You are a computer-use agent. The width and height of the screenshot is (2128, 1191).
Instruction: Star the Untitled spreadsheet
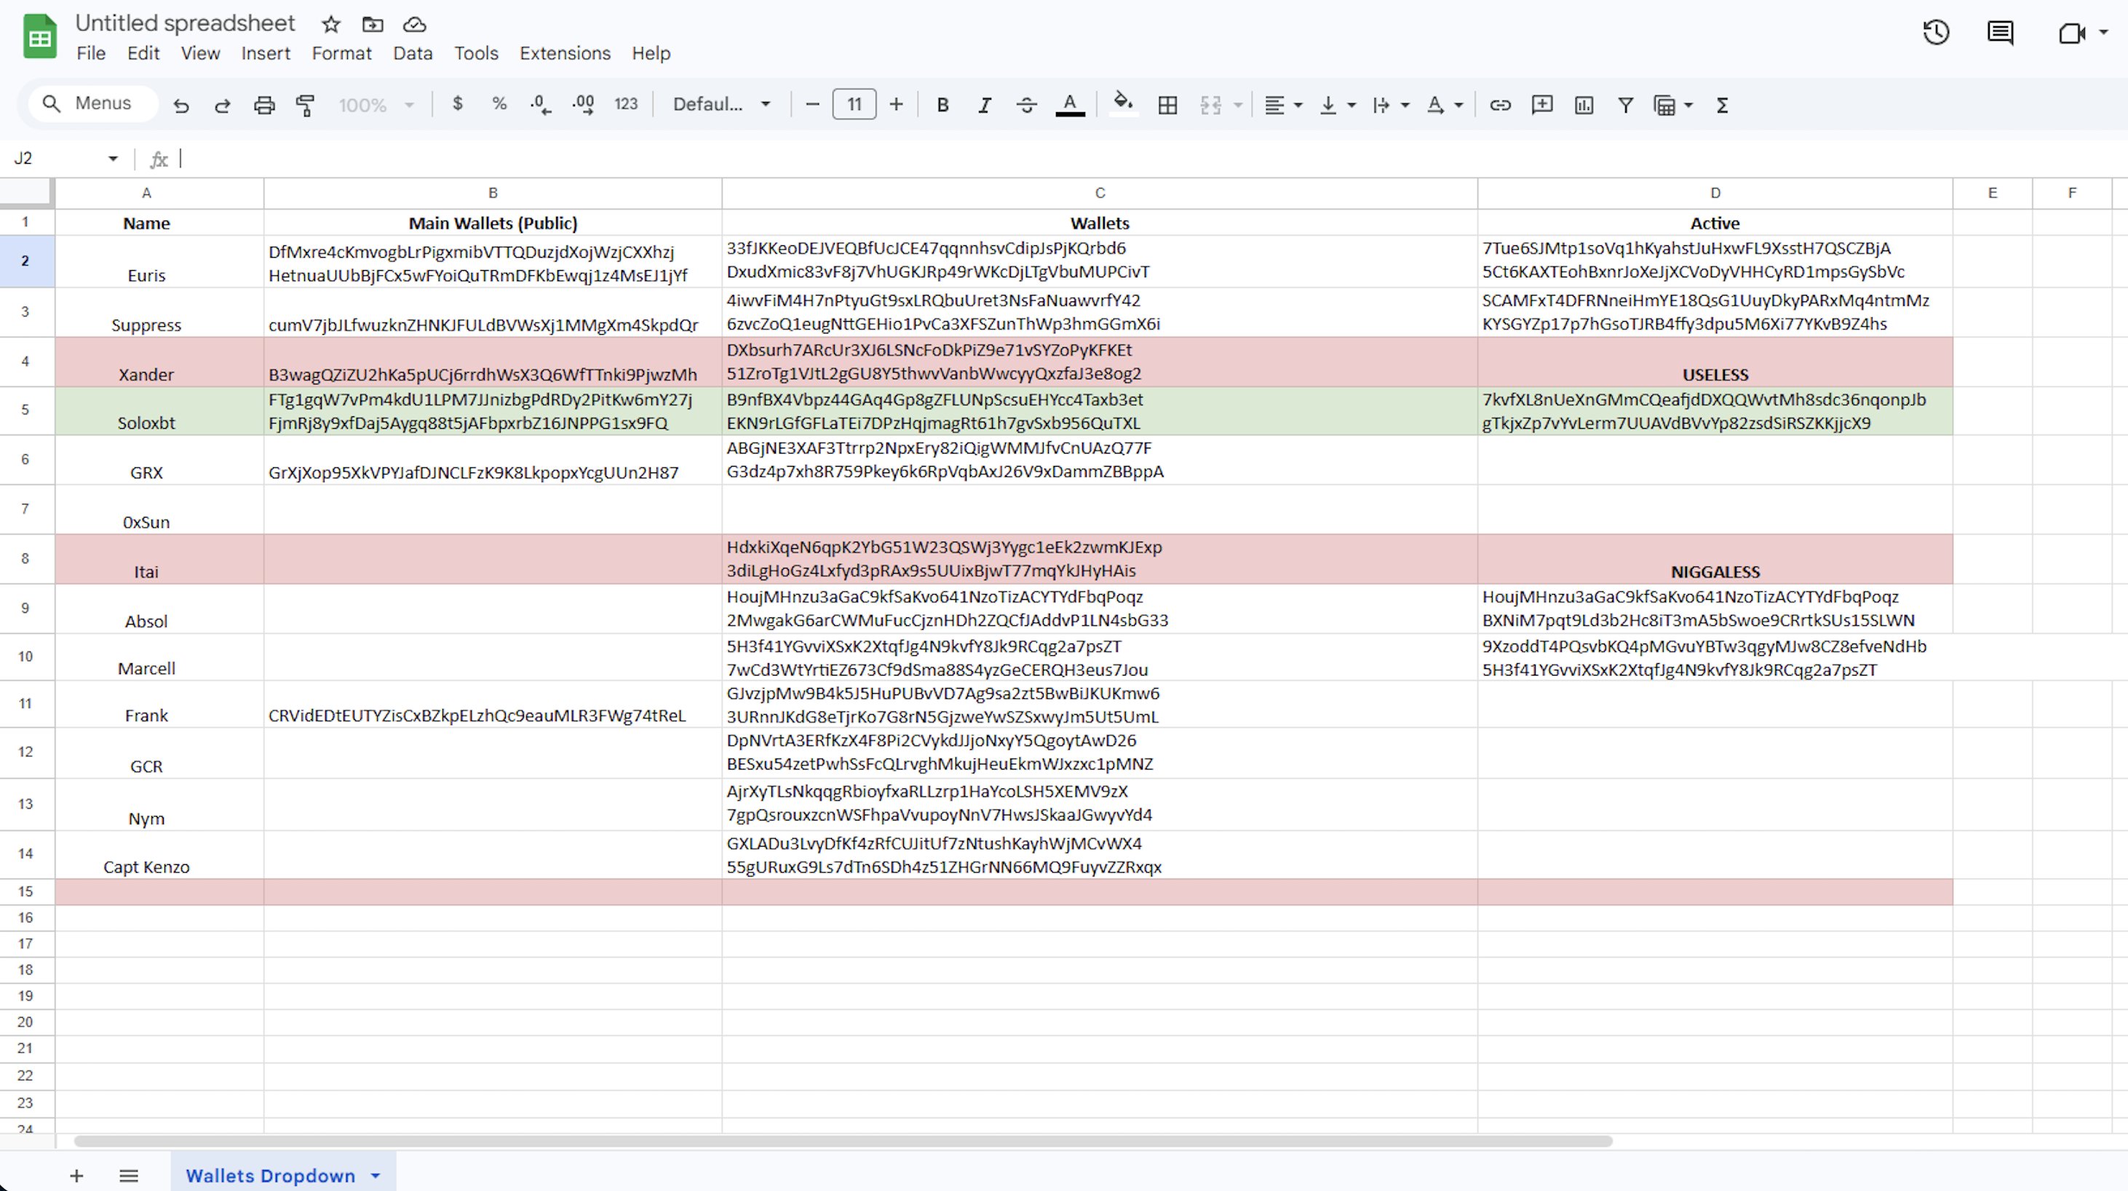[331, 25]
